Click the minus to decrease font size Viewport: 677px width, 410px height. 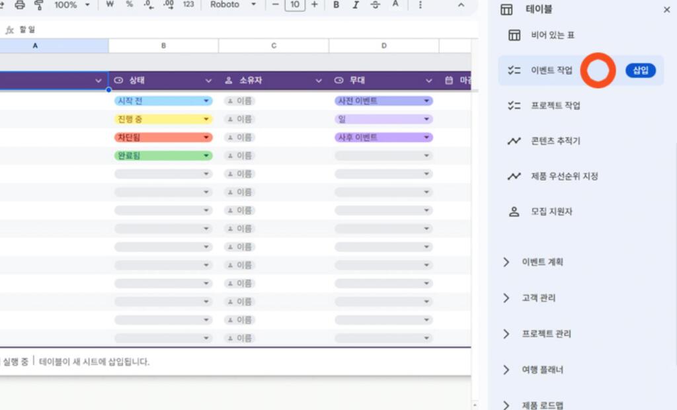click(275, 5)
